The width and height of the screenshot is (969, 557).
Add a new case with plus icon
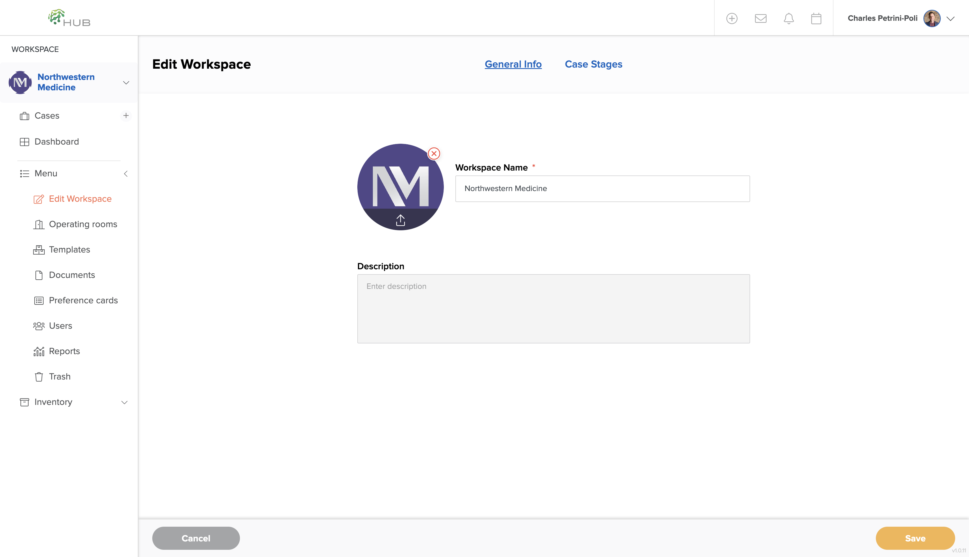[126, 115]
